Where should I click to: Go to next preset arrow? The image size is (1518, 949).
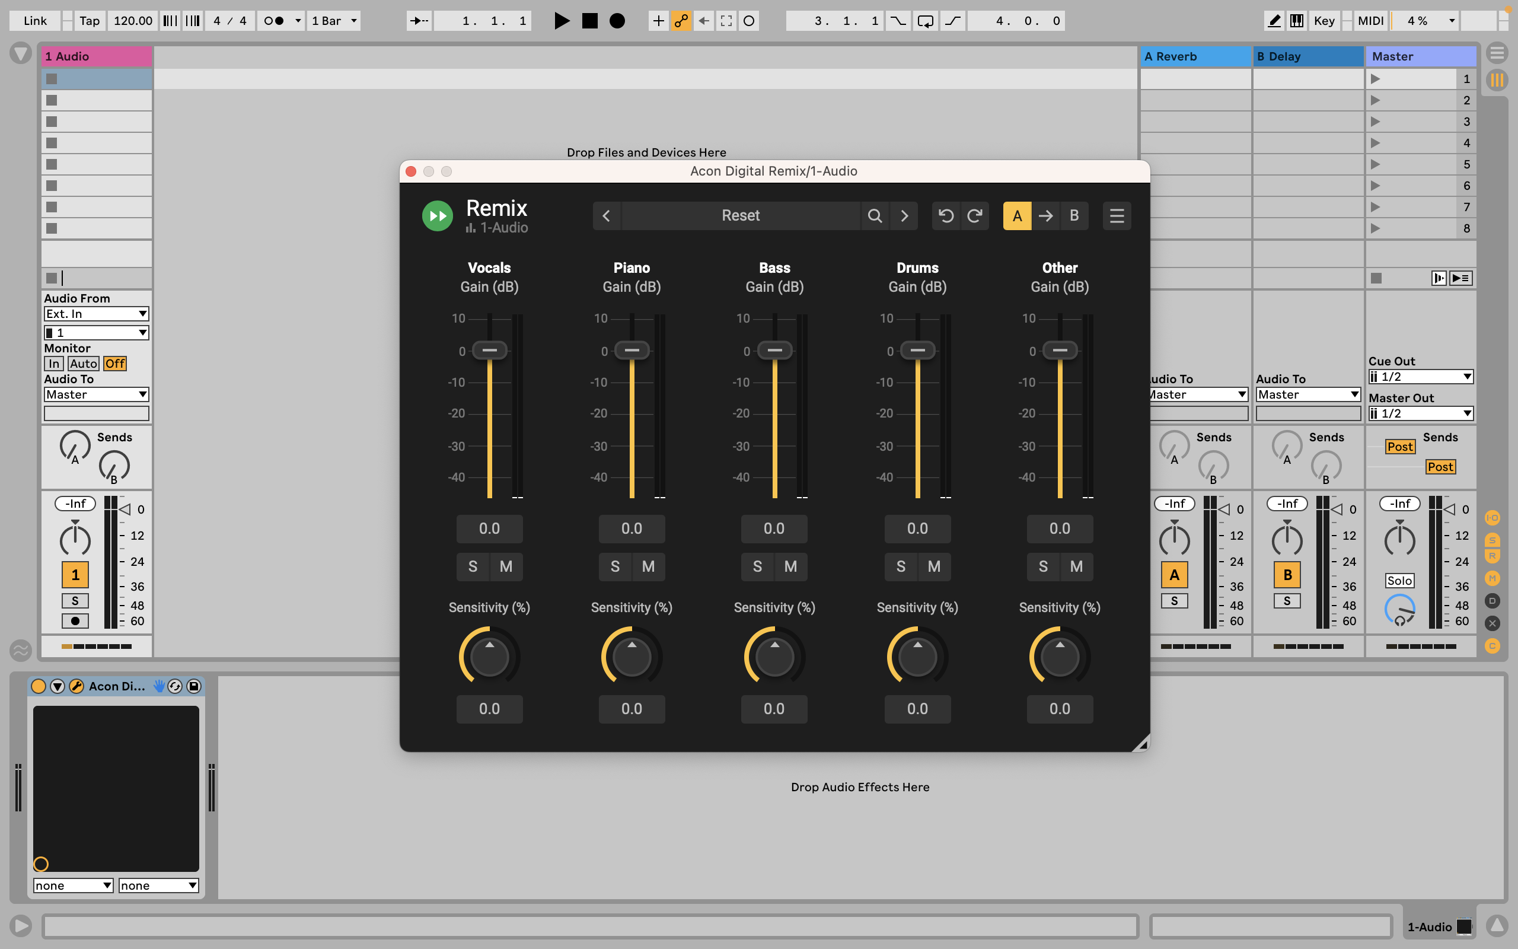(904, 216)
